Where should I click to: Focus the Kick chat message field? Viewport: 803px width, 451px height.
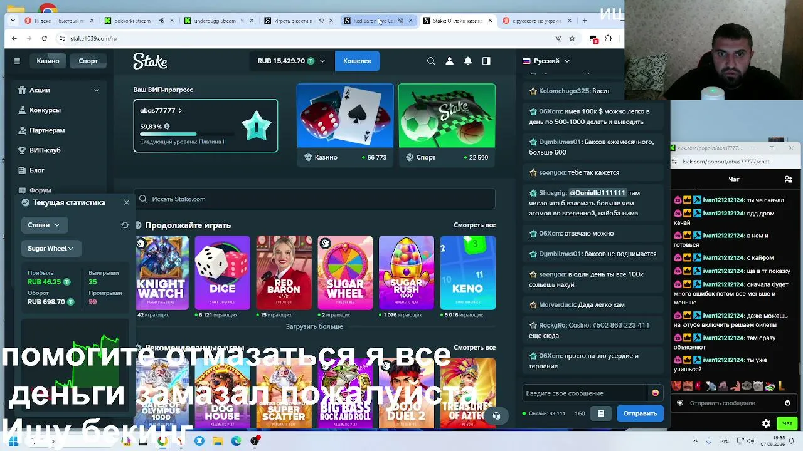pyautogui.click(x=734, y=403)
